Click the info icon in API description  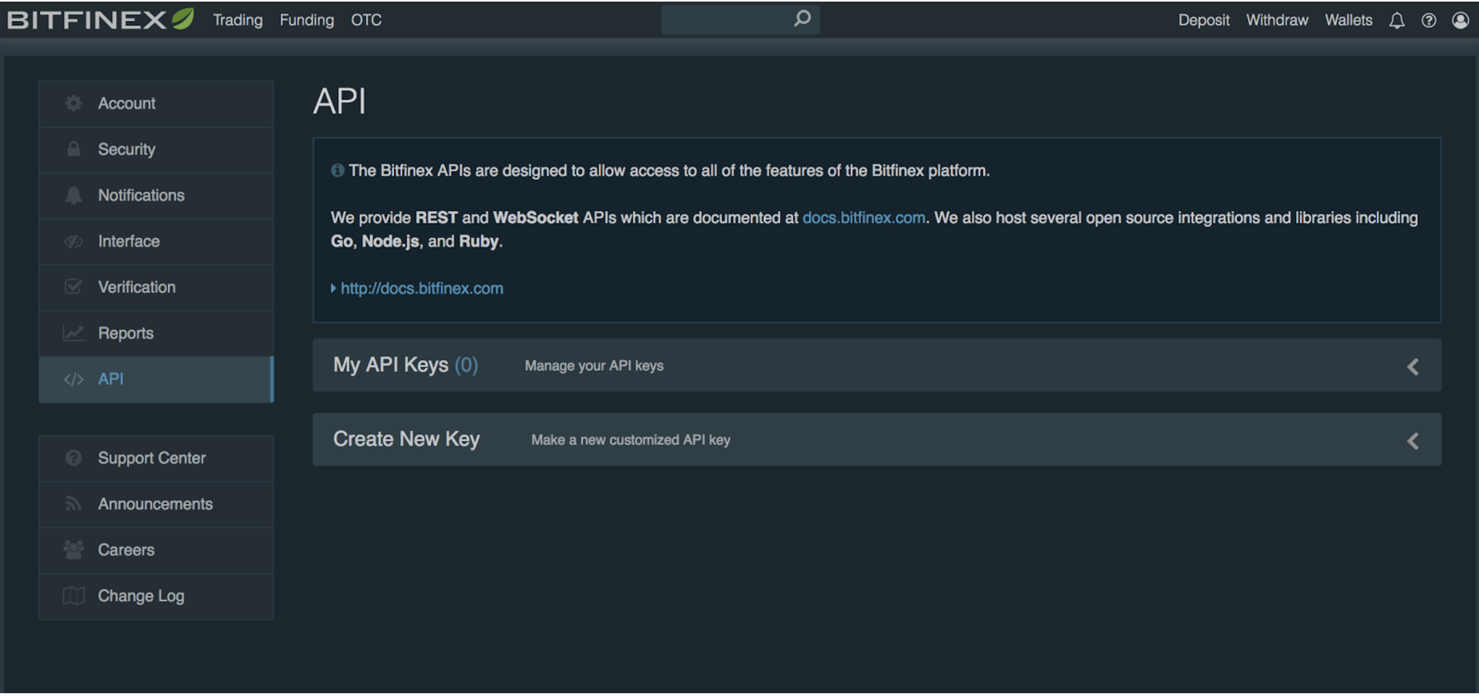(x=337, y=170)
